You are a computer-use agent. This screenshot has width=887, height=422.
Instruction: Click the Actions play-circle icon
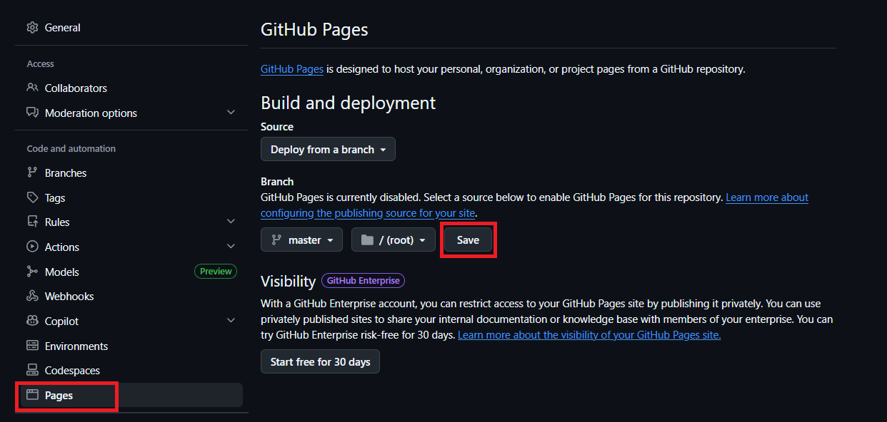tap(32, 247)
